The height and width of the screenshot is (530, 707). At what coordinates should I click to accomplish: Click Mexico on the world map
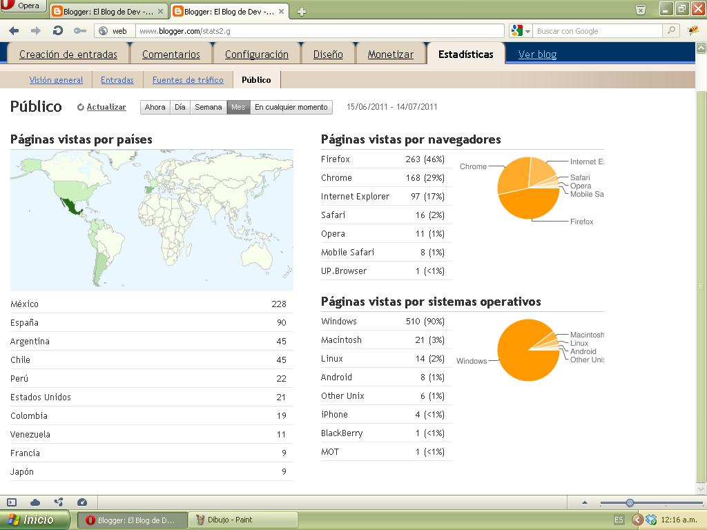click(x=71, y=207)
